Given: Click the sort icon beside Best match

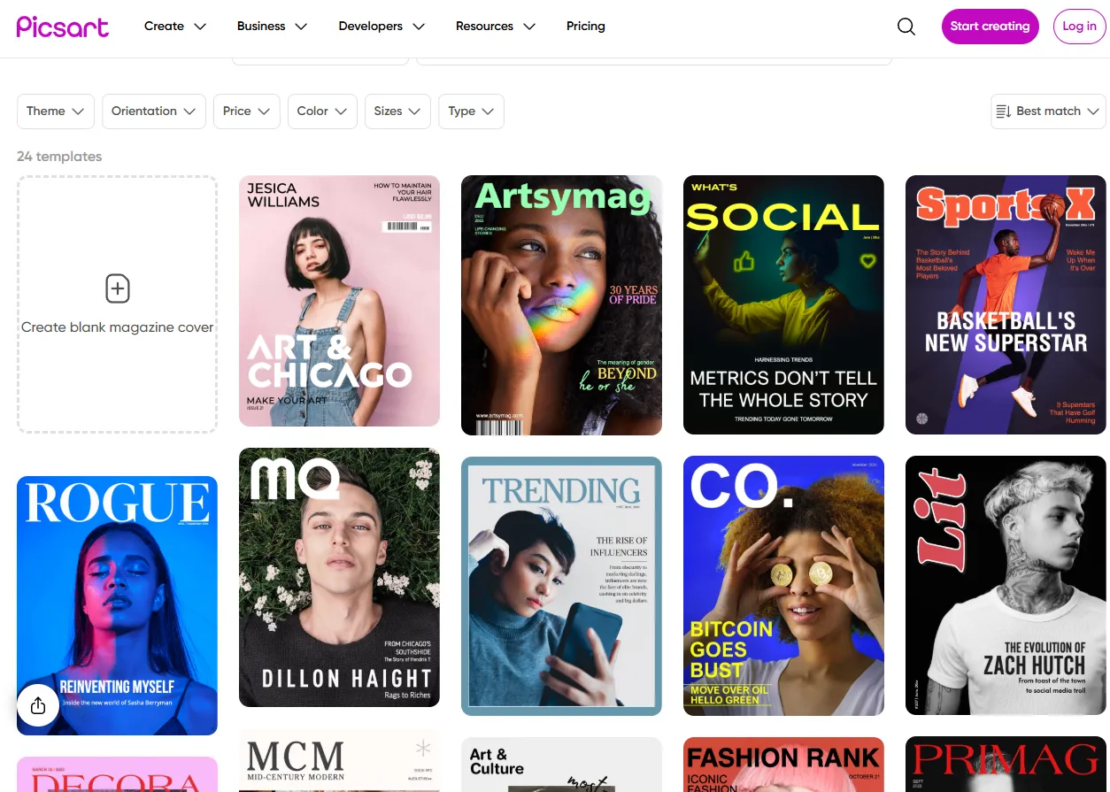Looking at the screenshot, I should coord(1004,111).
